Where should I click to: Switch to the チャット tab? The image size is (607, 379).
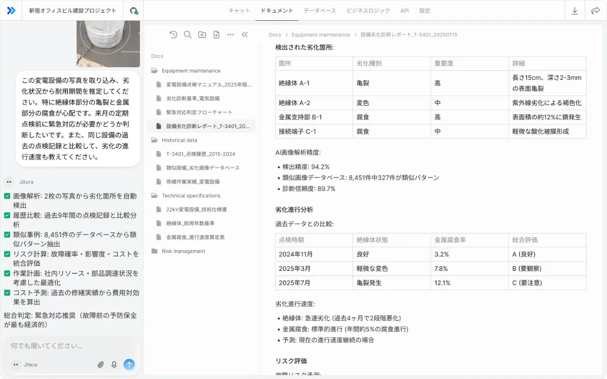click(239, 11)
